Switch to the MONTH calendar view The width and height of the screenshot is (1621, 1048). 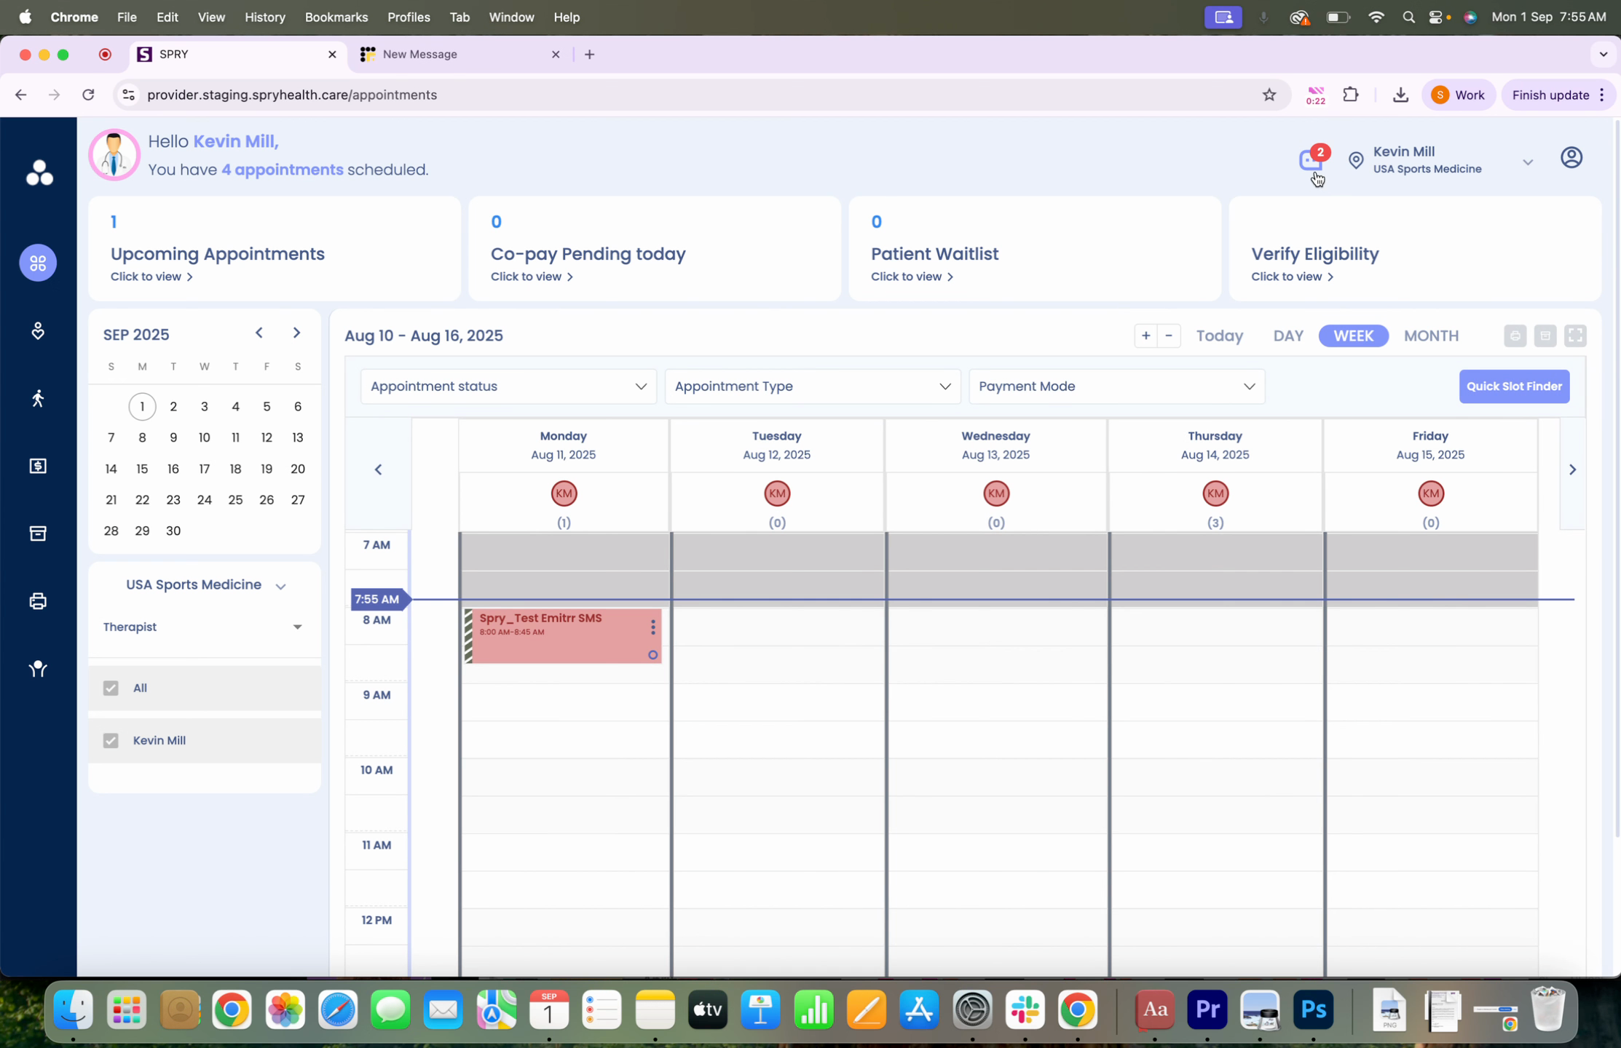pos(1430,336)
